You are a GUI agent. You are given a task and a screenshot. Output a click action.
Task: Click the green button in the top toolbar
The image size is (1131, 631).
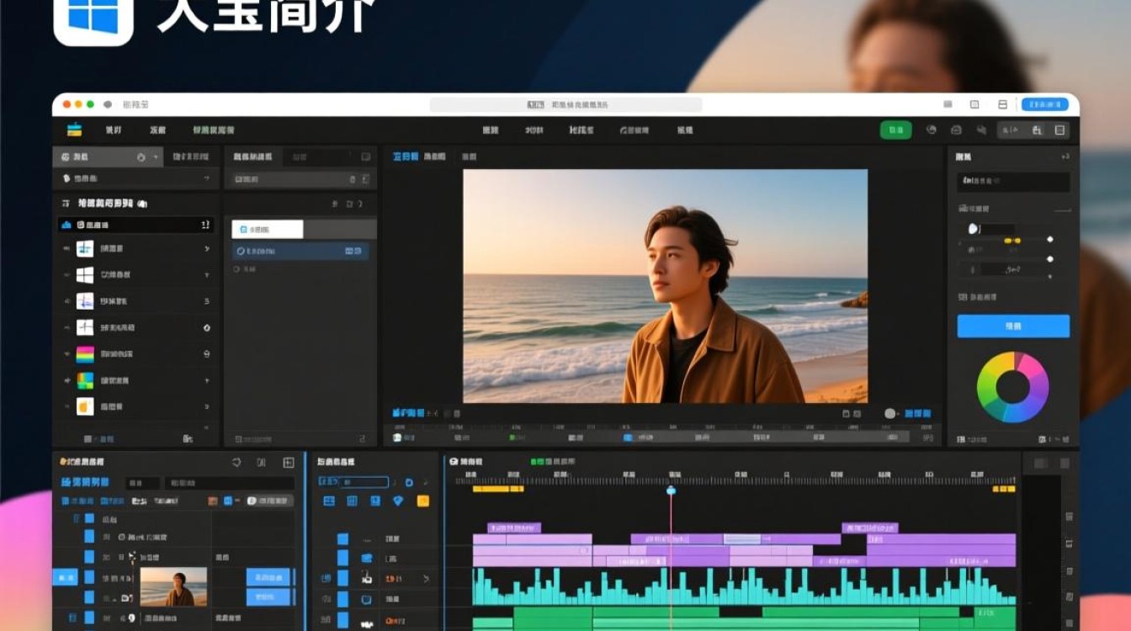point(895,130)
